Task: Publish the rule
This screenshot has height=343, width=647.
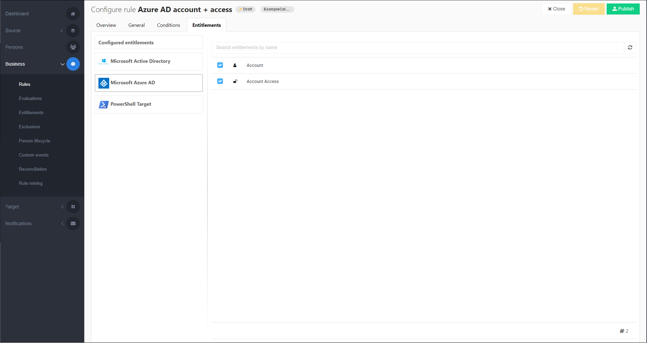Action: (623, 9)
